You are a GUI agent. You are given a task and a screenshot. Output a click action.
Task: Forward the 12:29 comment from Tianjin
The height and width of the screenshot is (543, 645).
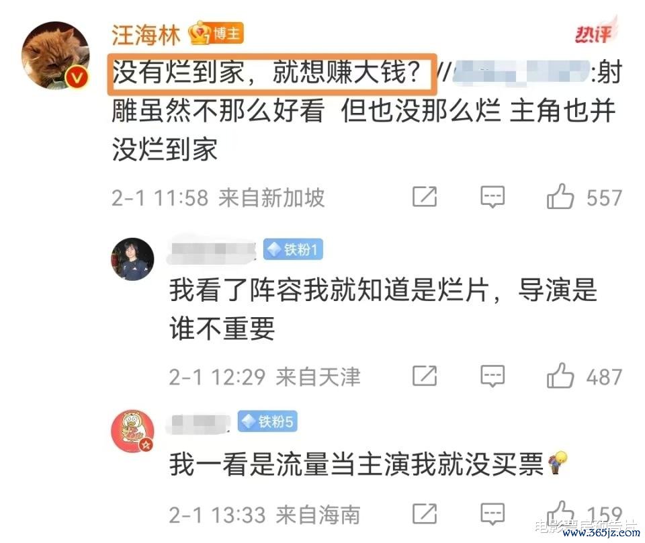[425, 376]
